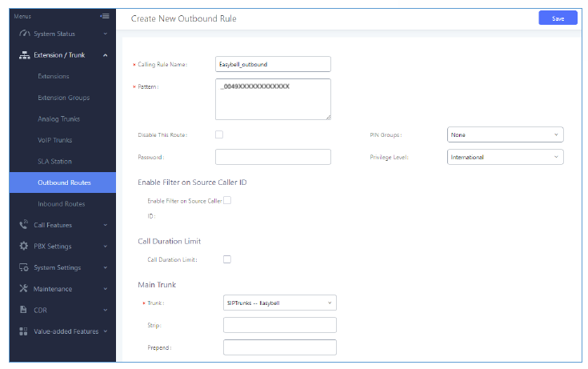
Task: Click the PBX Settings gear icon
Action: (x=24, y=246)
